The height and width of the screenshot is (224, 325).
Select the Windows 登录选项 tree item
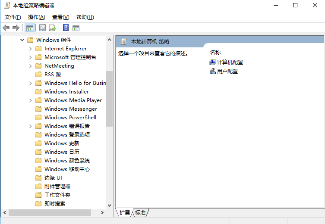[x=67, y=135]
